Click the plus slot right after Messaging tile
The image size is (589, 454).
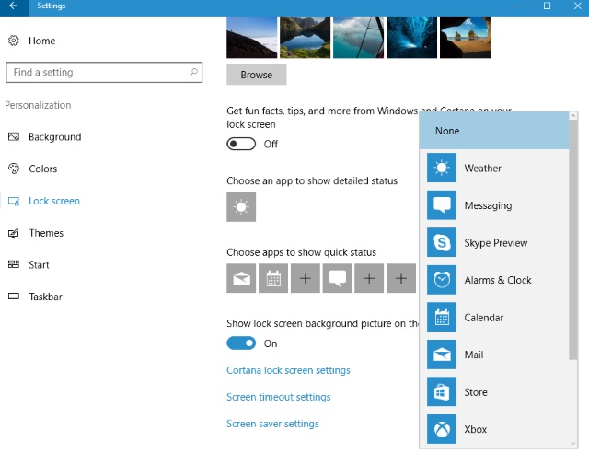369,278
